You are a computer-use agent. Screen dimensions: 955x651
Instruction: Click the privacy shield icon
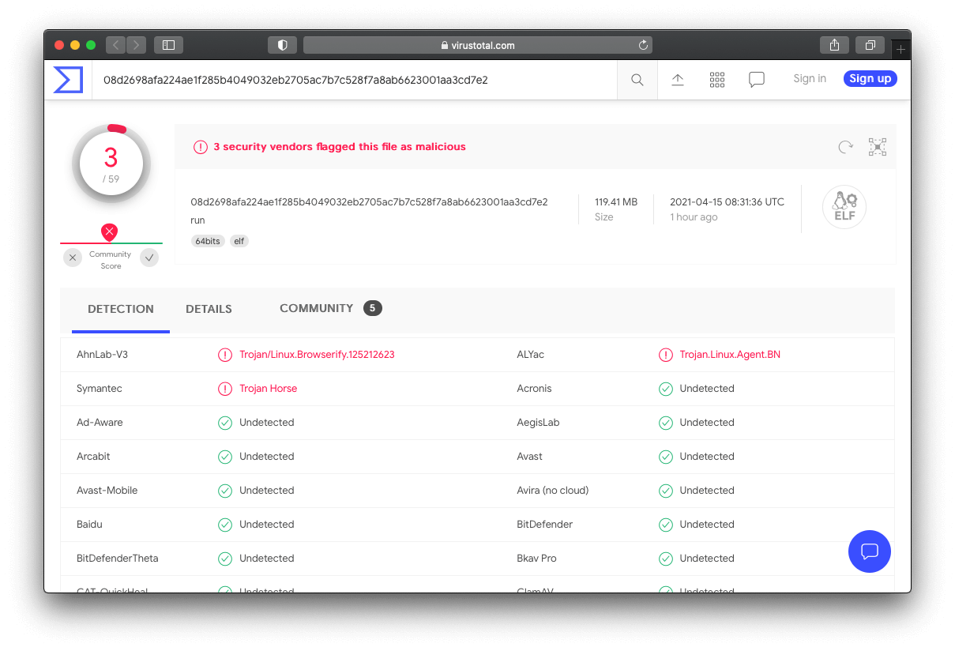282,45
